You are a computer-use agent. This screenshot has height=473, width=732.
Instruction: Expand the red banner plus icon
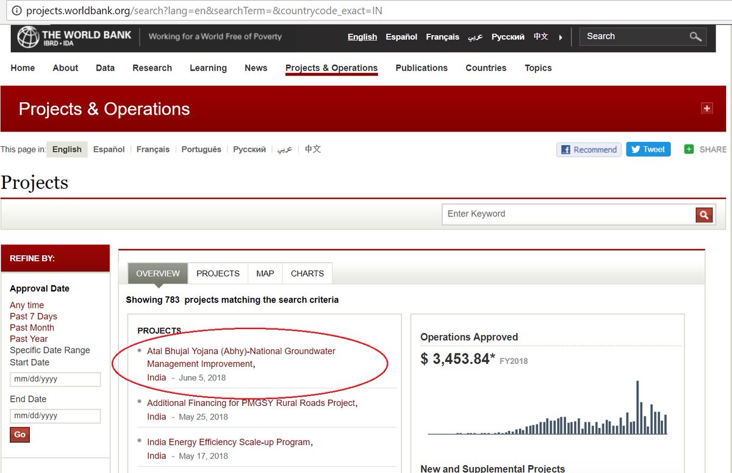point(706,108)
